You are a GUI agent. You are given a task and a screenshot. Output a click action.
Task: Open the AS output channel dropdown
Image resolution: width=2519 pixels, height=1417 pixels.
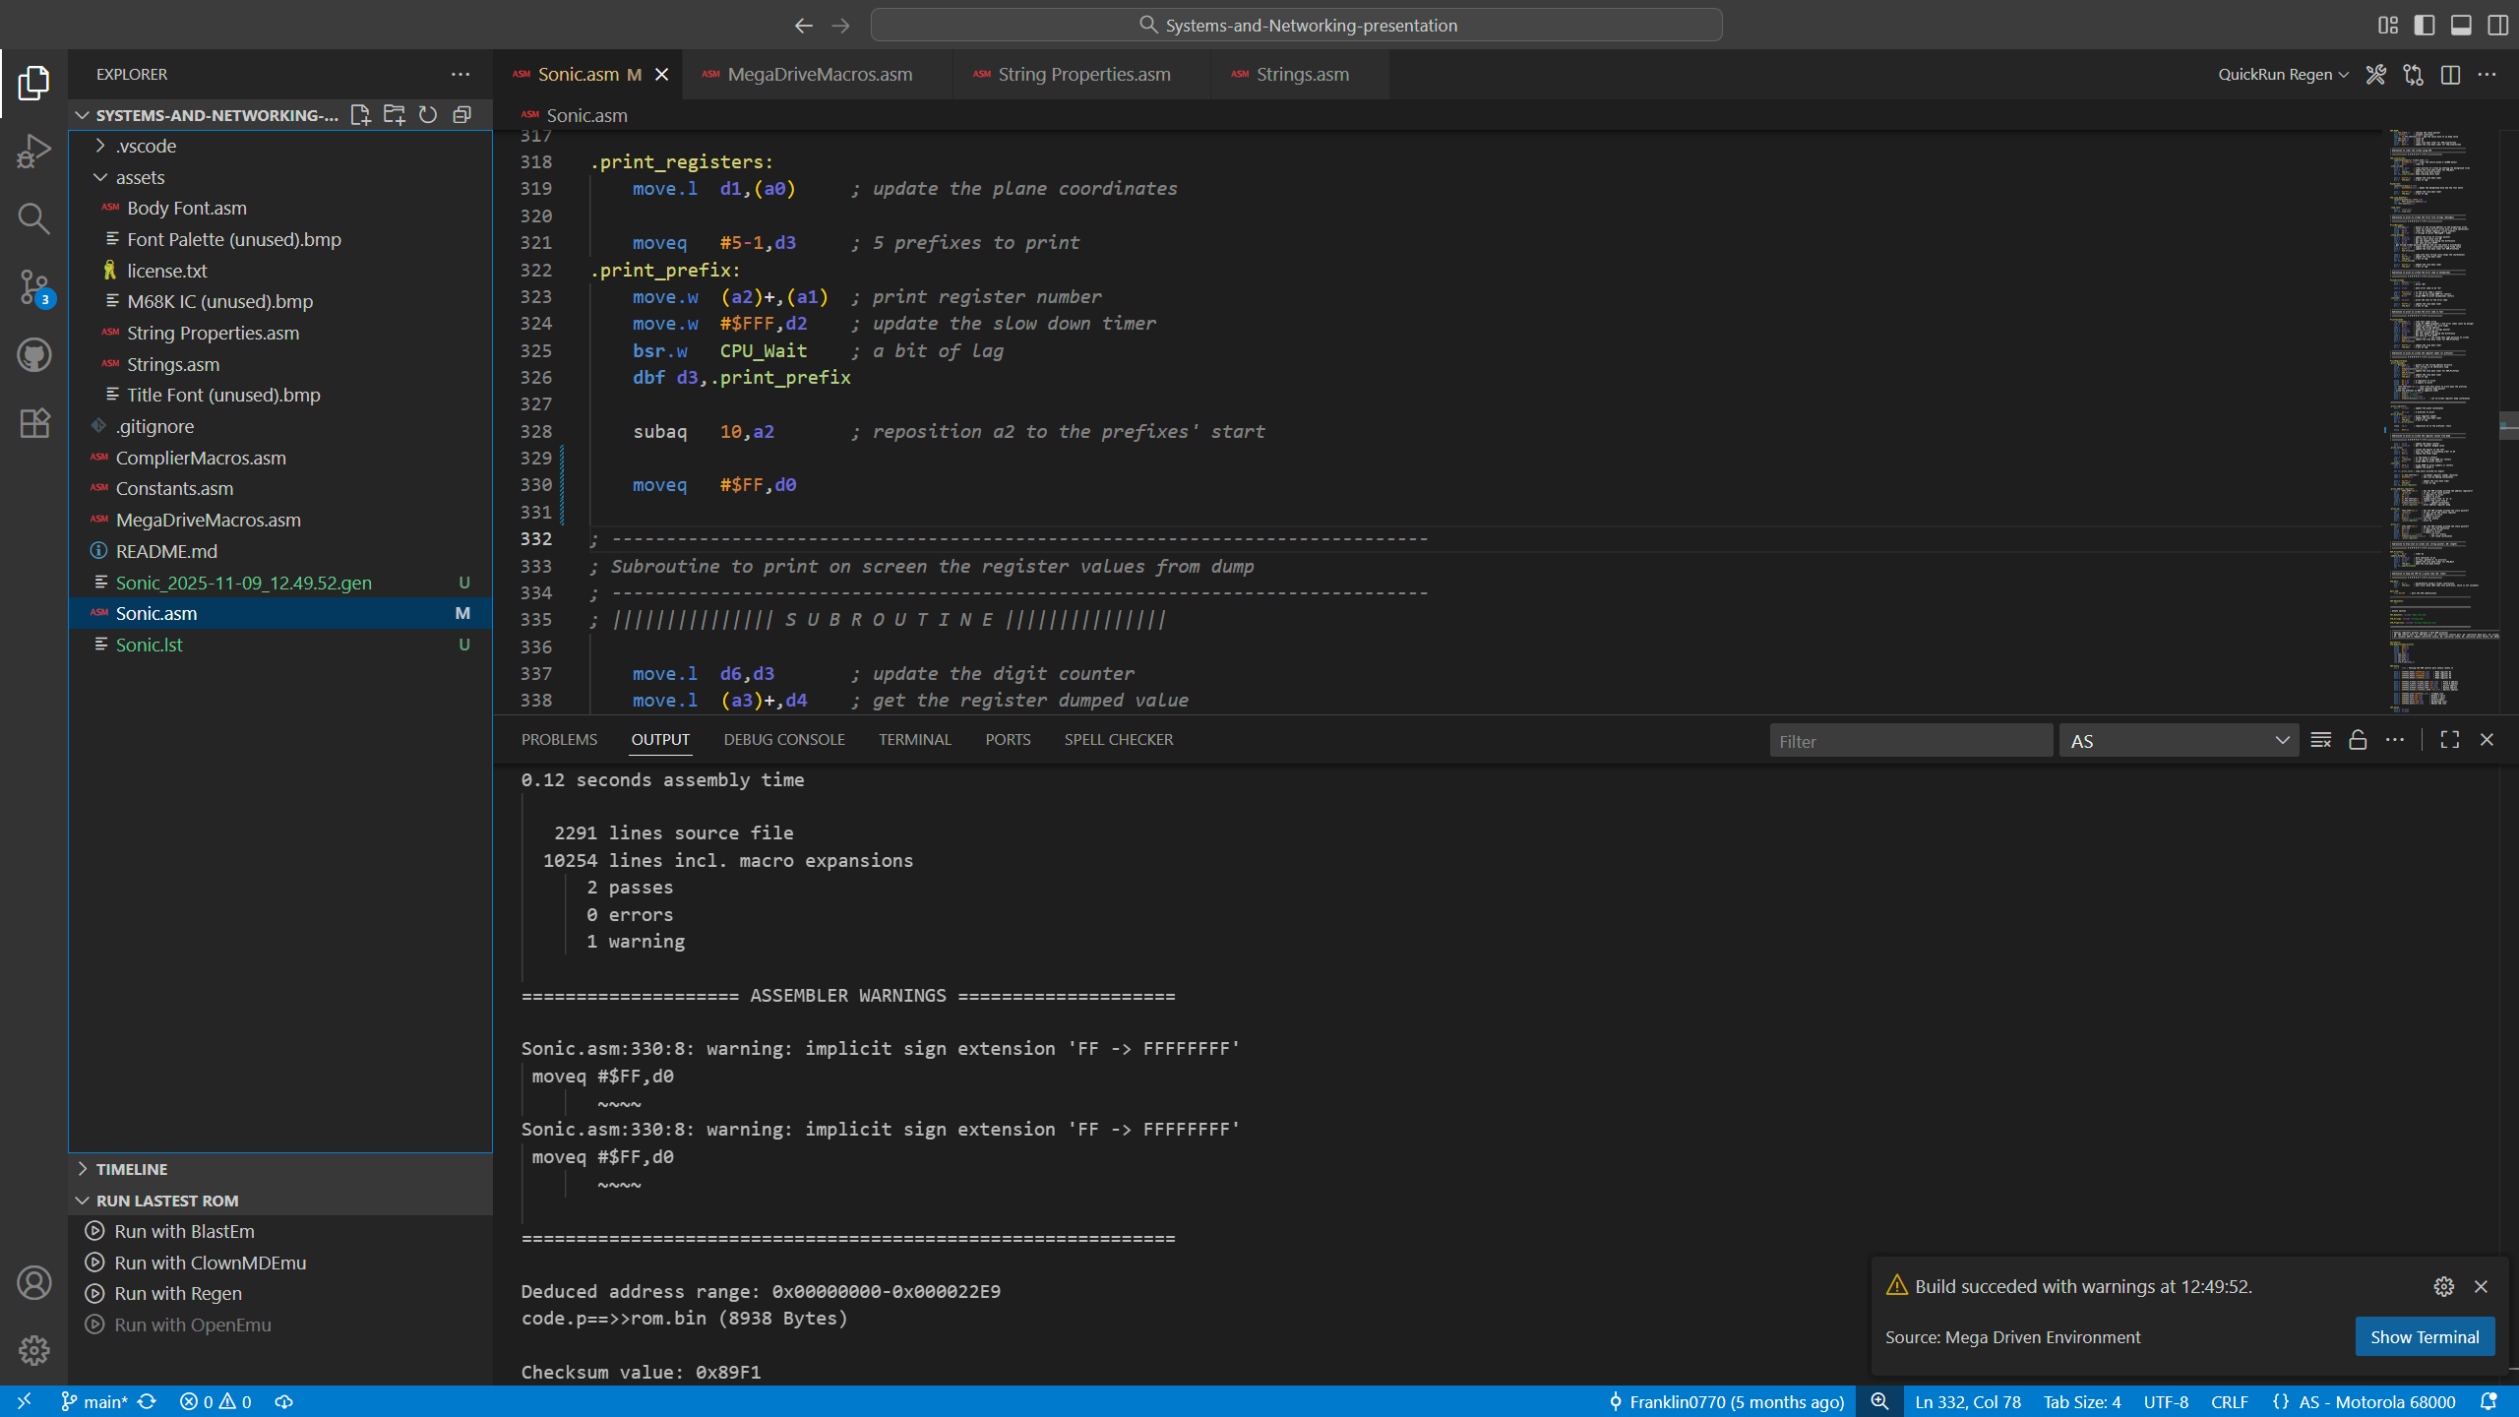[2179, 741]
